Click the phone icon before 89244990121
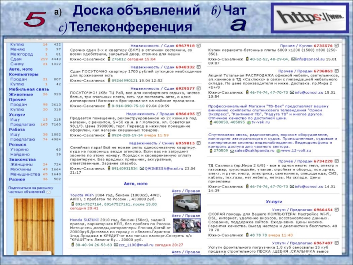The height and width of the screenshot is (265, 353). 109,80
